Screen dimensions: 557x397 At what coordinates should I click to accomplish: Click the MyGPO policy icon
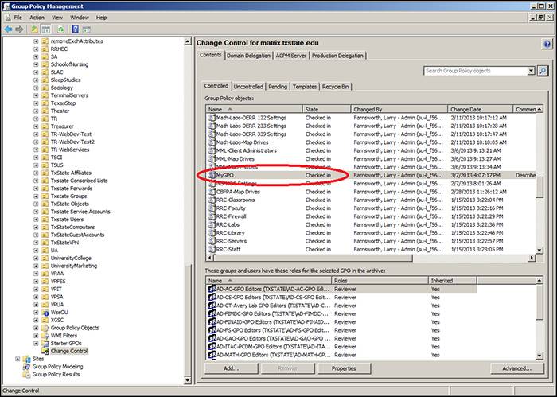click(x=212, y=175)
